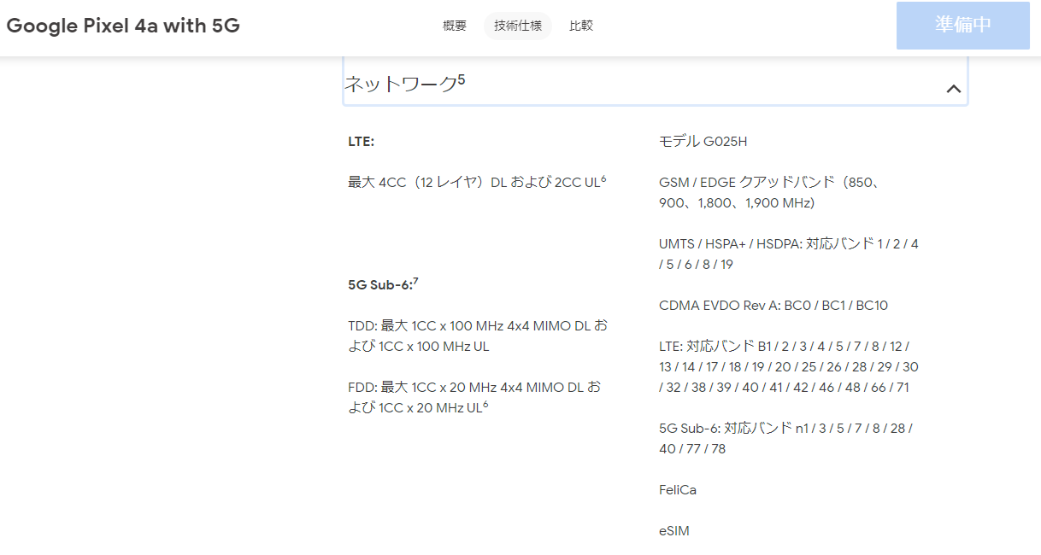Collapse the ネットワーク section chevron

click(x=954, y=89)
